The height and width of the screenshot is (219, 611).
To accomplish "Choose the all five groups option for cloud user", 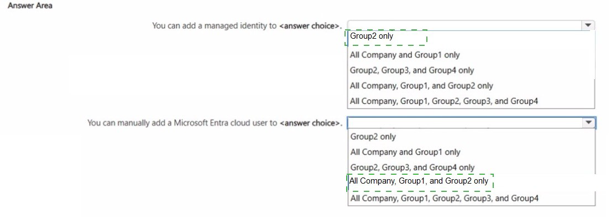I will tap(444, 199).
